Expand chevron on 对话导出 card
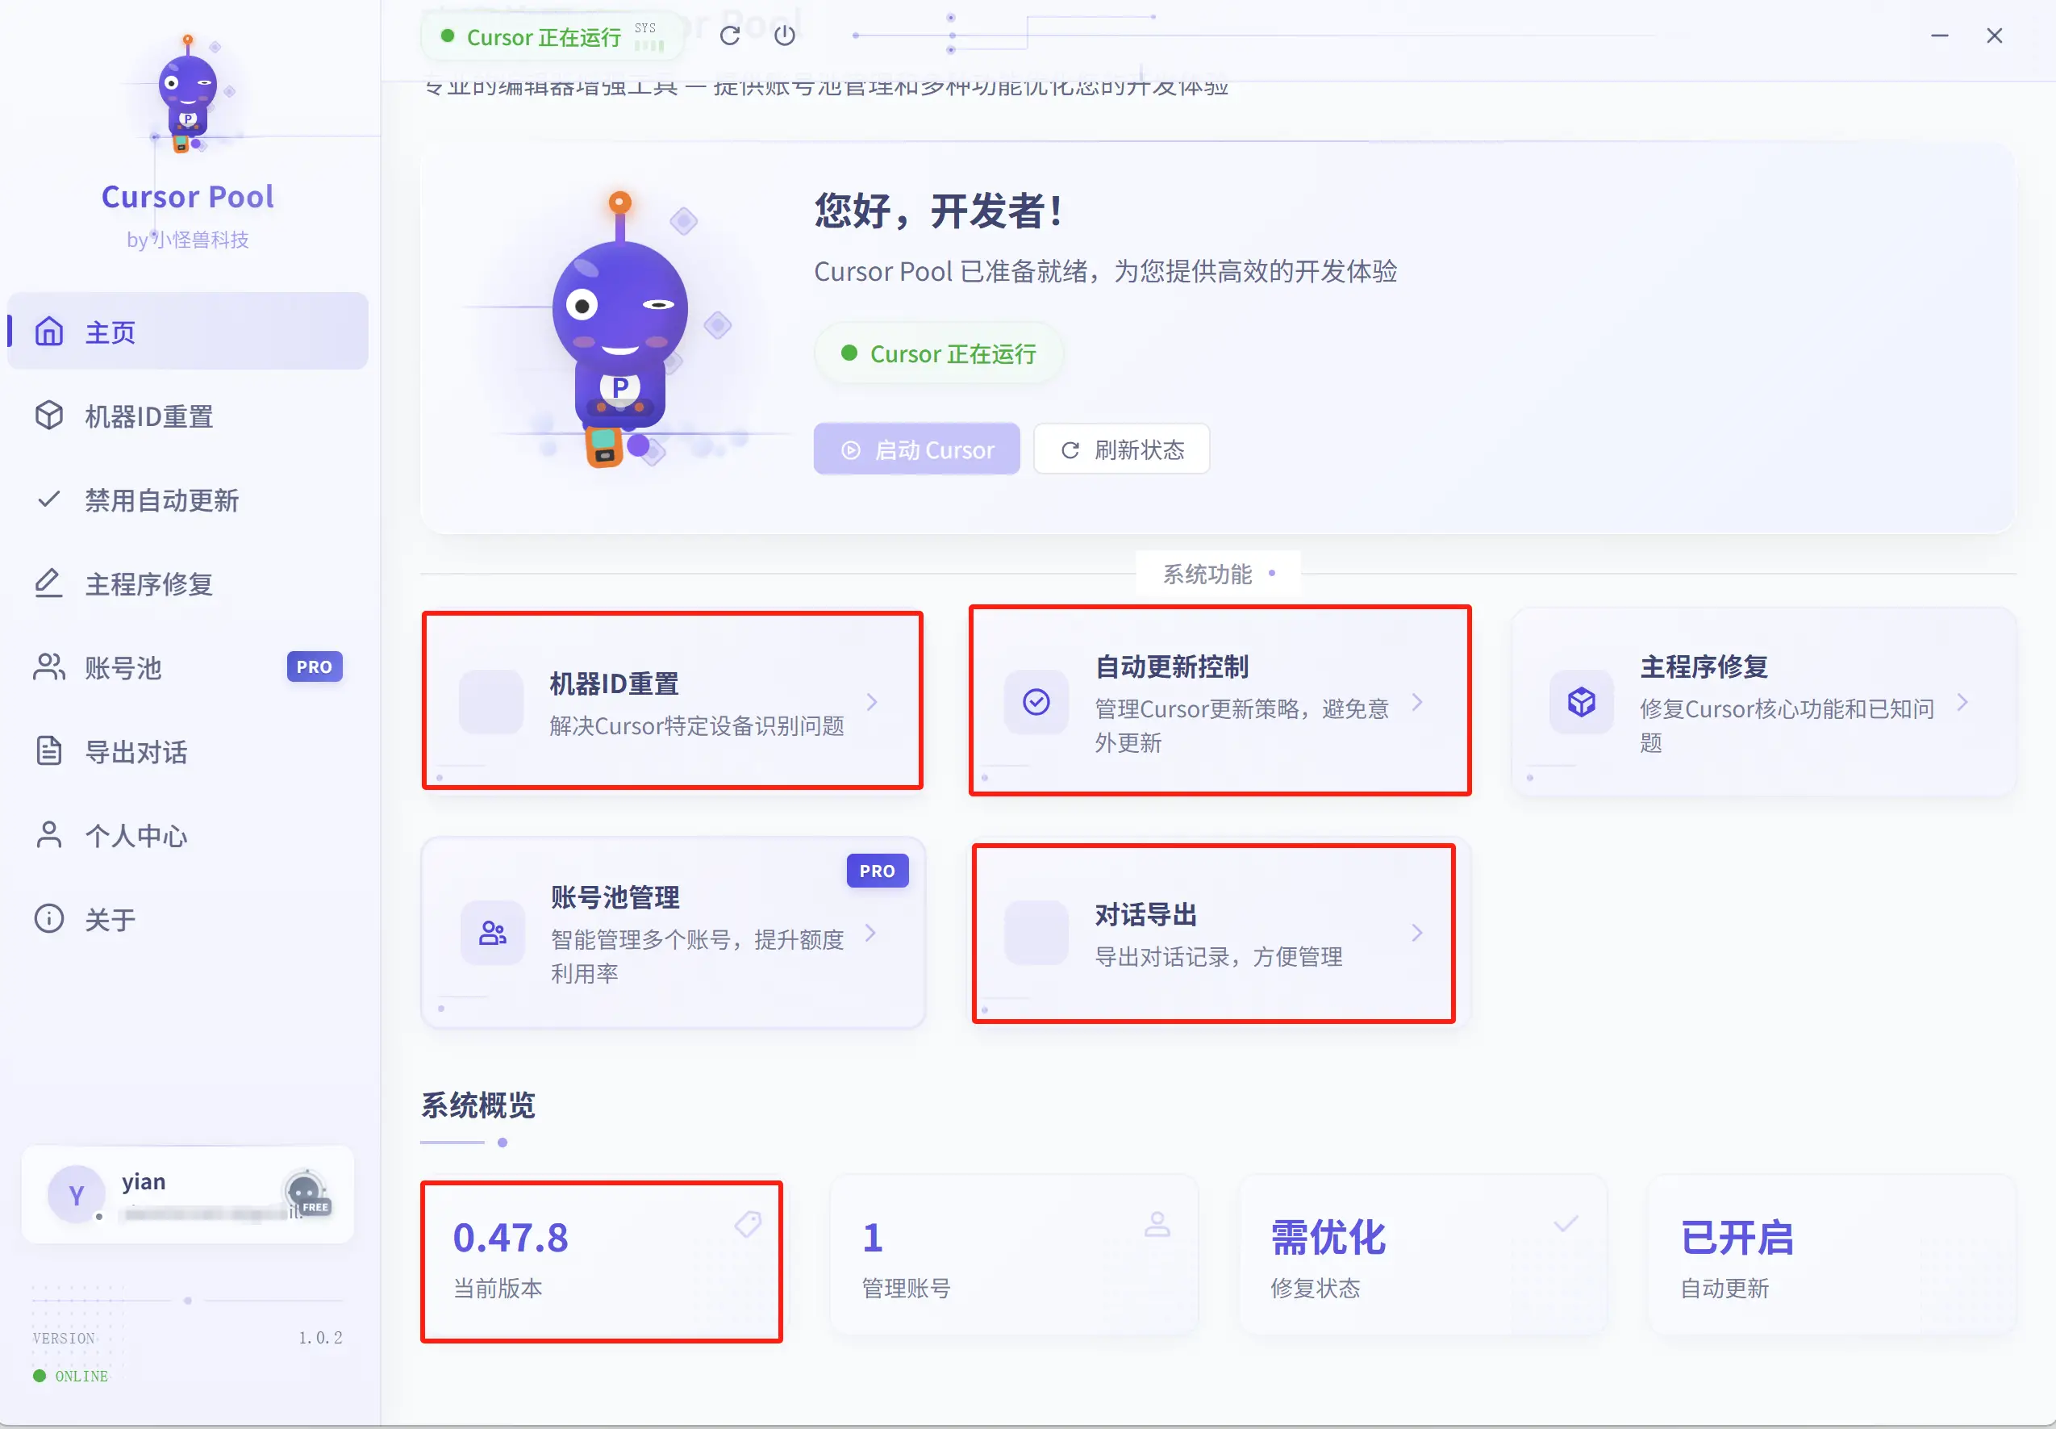2056x1429 pixels. point(1417,933)
